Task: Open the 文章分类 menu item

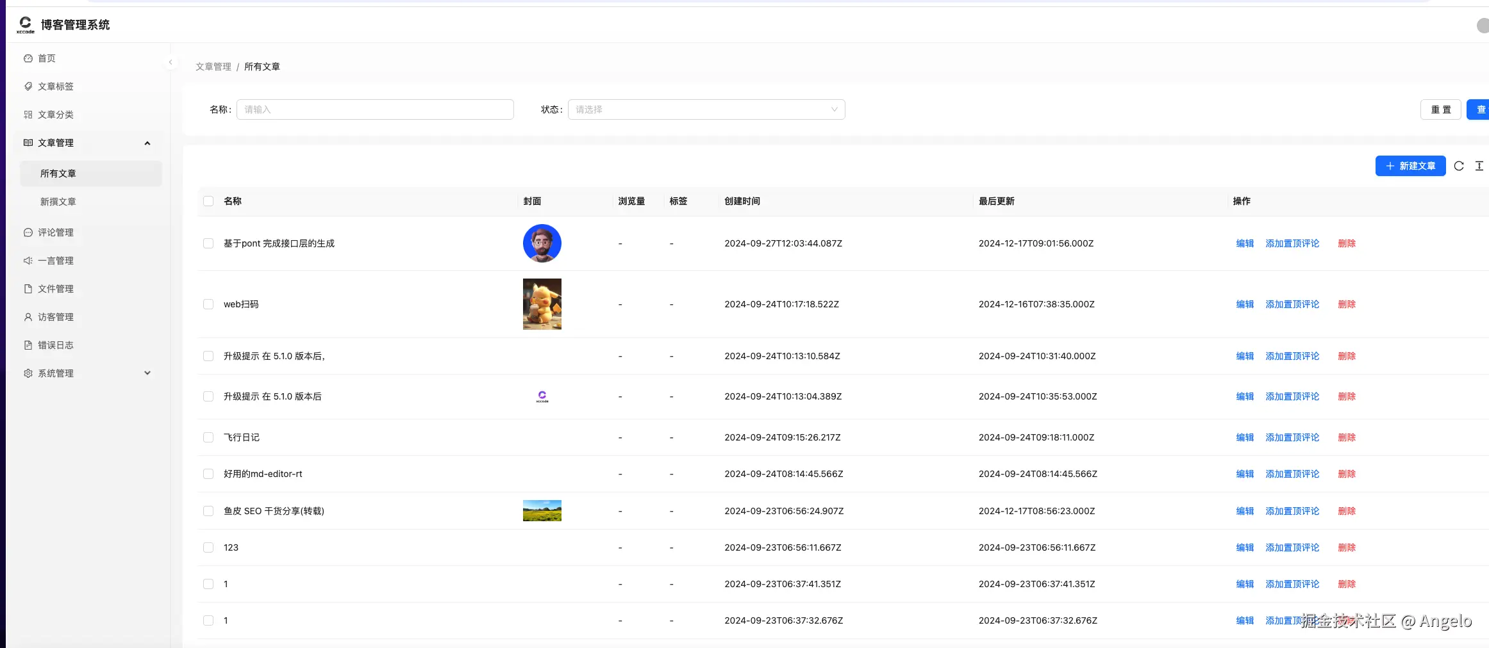Action: tap(90, 115)
